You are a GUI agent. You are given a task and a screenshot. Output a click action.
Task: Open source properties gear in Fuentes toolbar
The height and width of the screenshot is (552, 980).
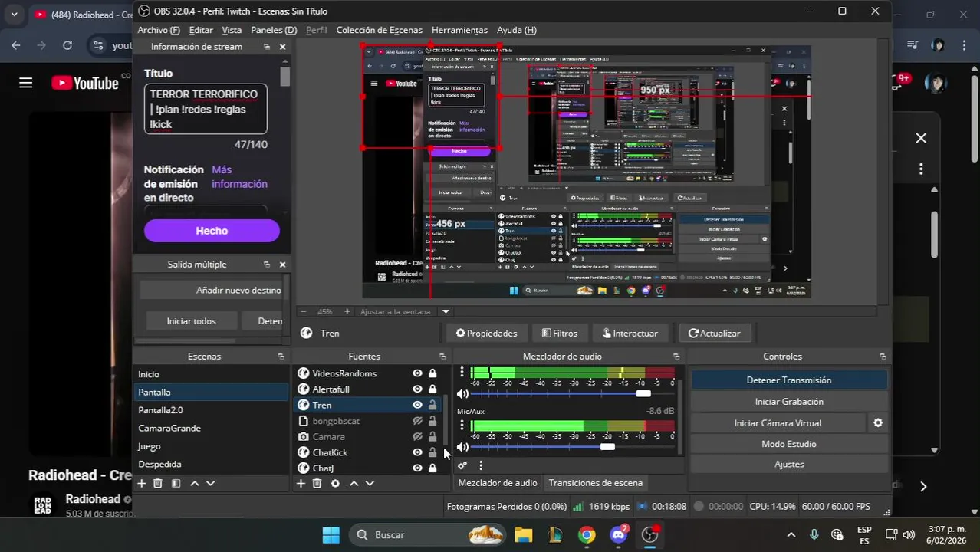335,484
